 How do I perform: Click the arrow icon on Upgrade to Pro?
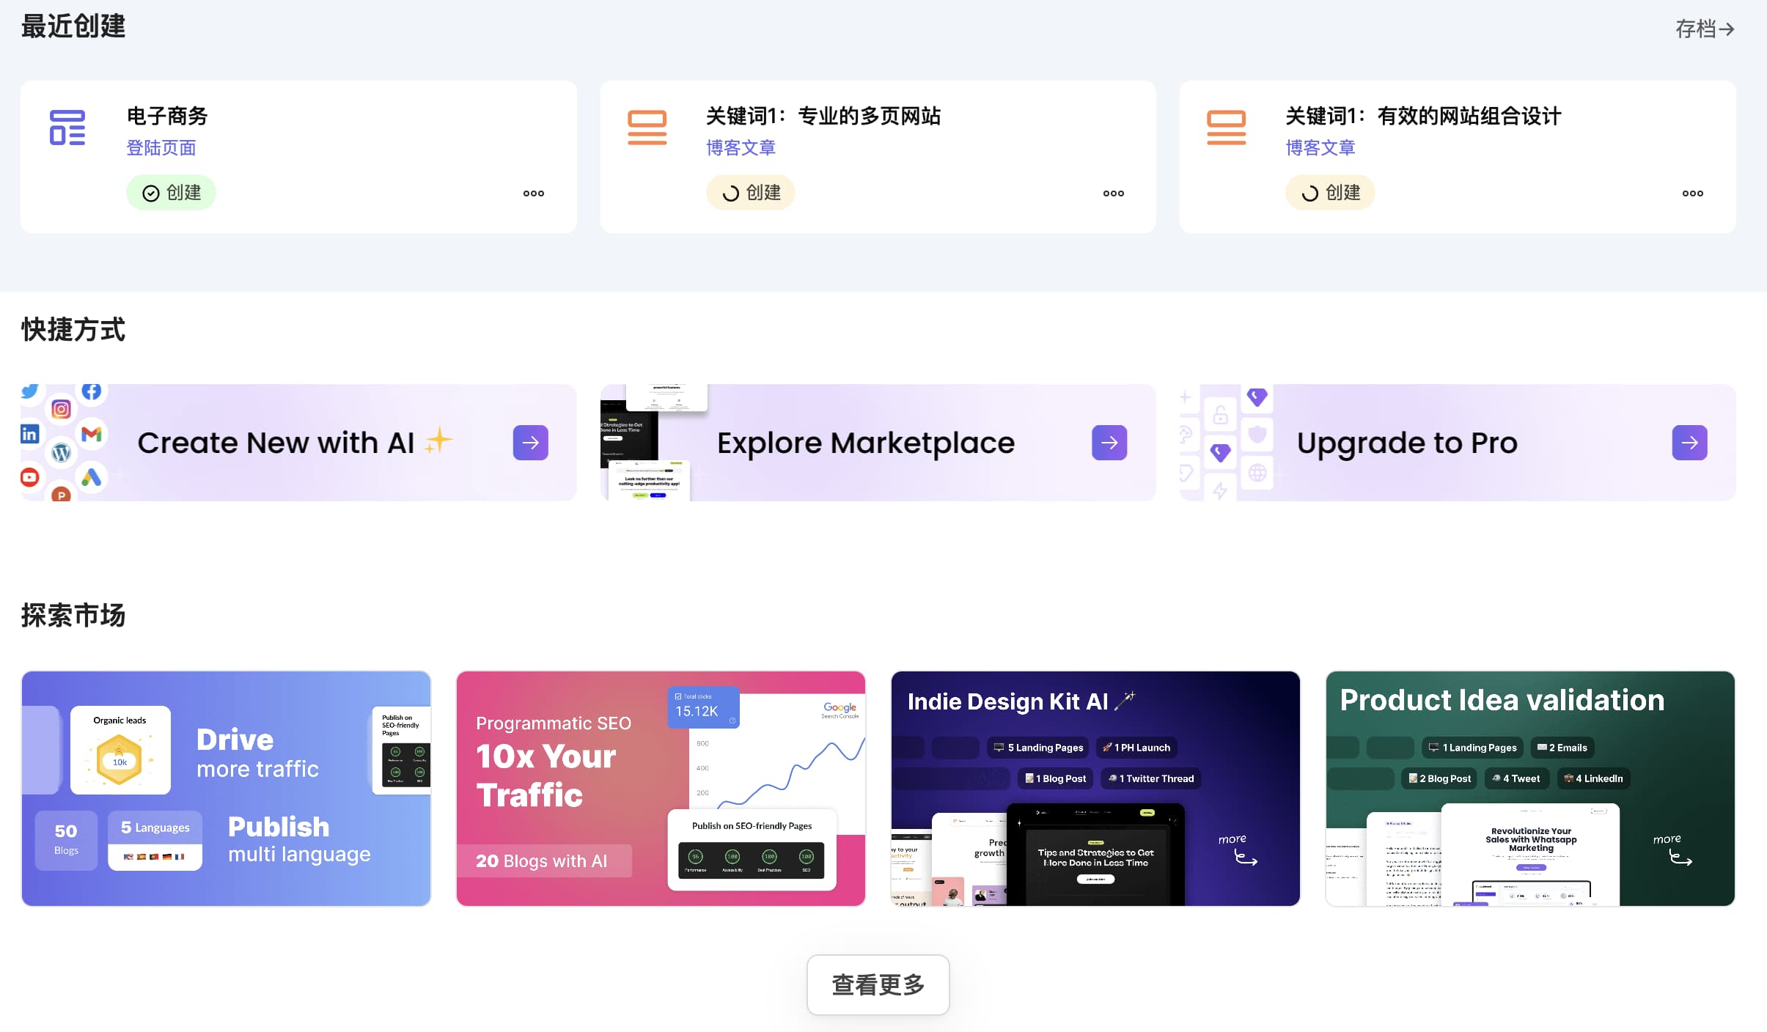coord(1689,443)
